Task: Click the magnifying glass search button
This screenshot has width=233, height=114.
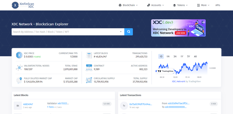Action: point(128,32)
